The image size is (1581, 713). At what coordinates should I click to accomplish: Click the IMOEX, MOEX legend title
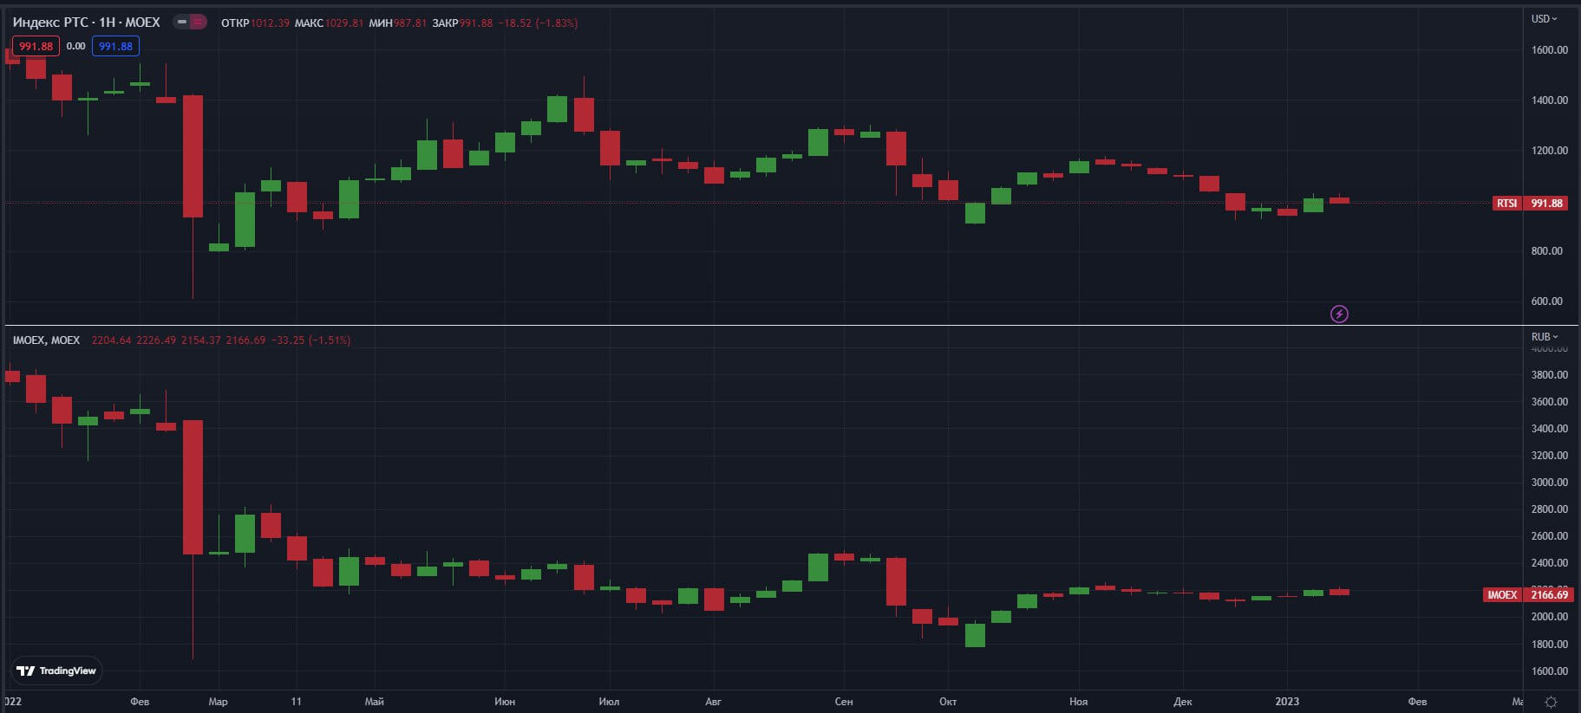point(46,340)
